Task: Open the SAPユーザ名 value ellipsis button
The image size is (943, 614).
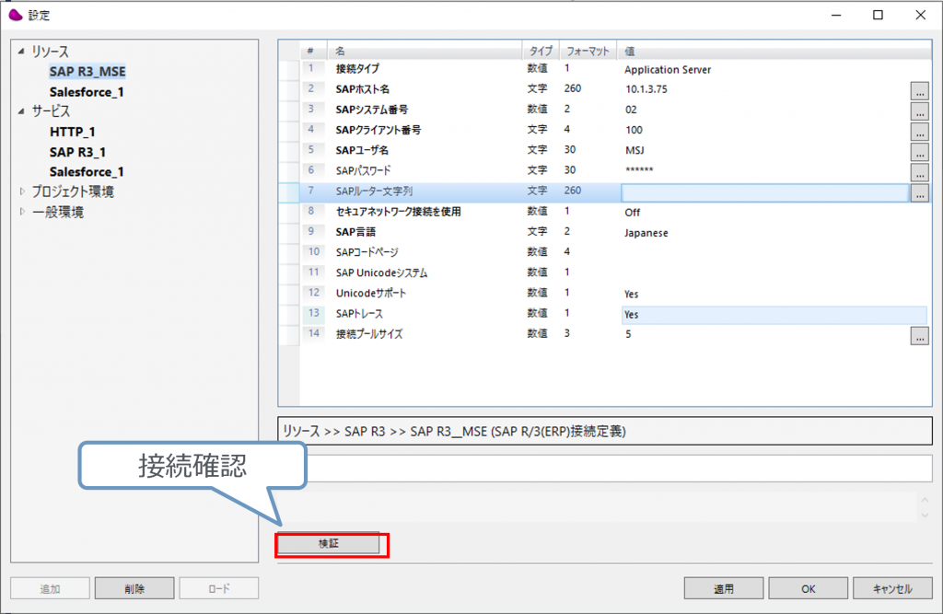Action: (919, 151)
